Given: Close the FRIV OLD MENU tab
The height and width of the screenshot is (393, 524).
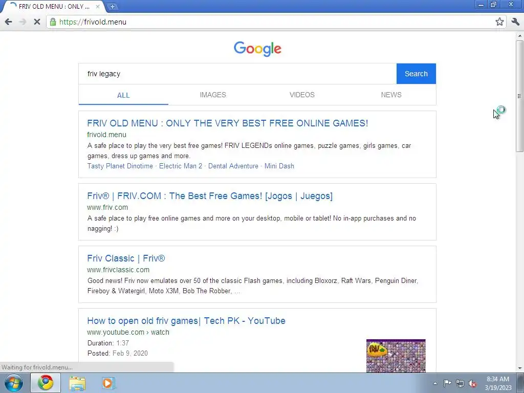Looking at the screenshot, I should [x=98, y=6].
